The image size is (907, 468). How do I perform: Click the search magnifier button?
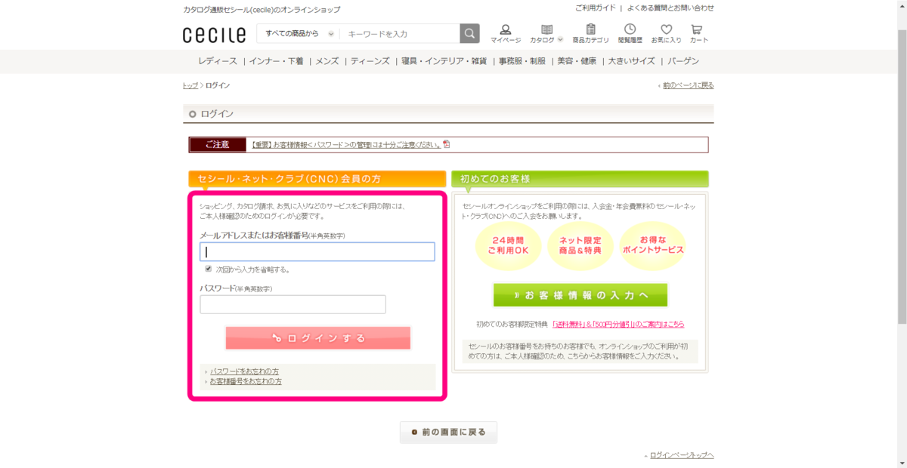click(x=470, y=34)
